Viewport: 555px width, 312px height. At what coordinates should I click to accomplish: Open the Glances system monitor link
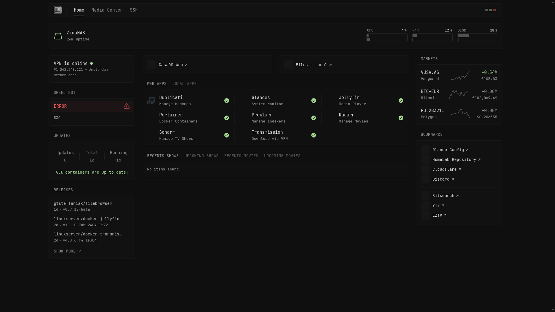click(261, 98)
